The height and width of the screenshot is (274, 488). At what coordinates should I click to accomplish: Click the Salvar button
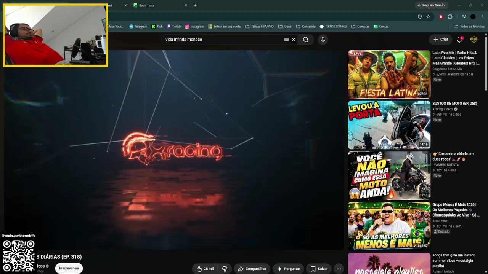point(319,269)
